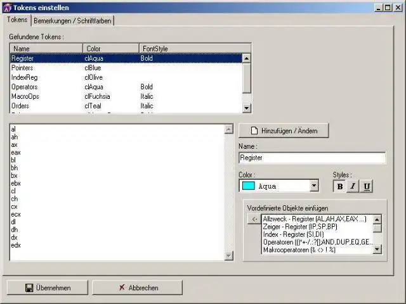This screenshot has height=304, width=406.
Task: Click the 'ecx' entry in keyword list
Action: coord(16,214)
